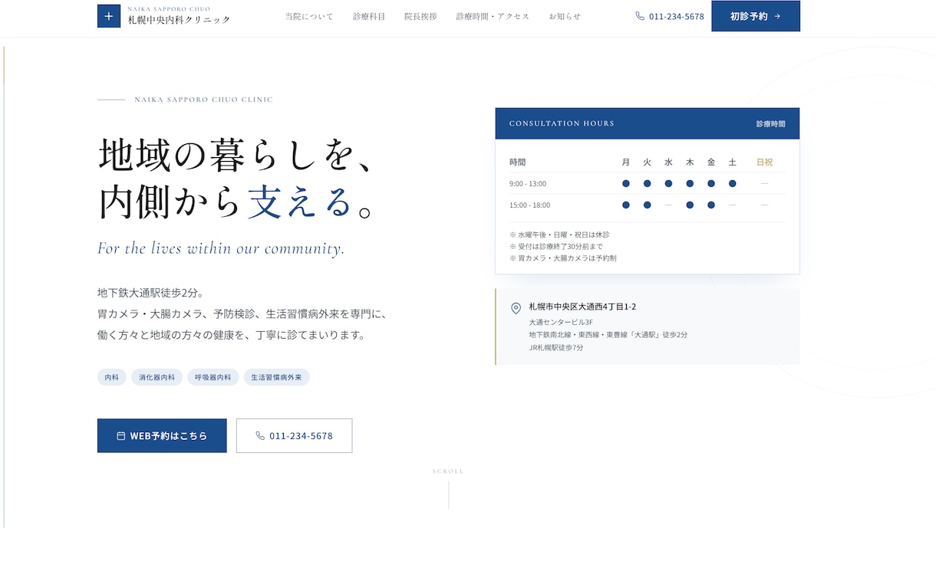Image resolution: width=936 pixels, height=561 pixels.
Task: Click the SCROLL indicator text
Action: coord(449,471)
